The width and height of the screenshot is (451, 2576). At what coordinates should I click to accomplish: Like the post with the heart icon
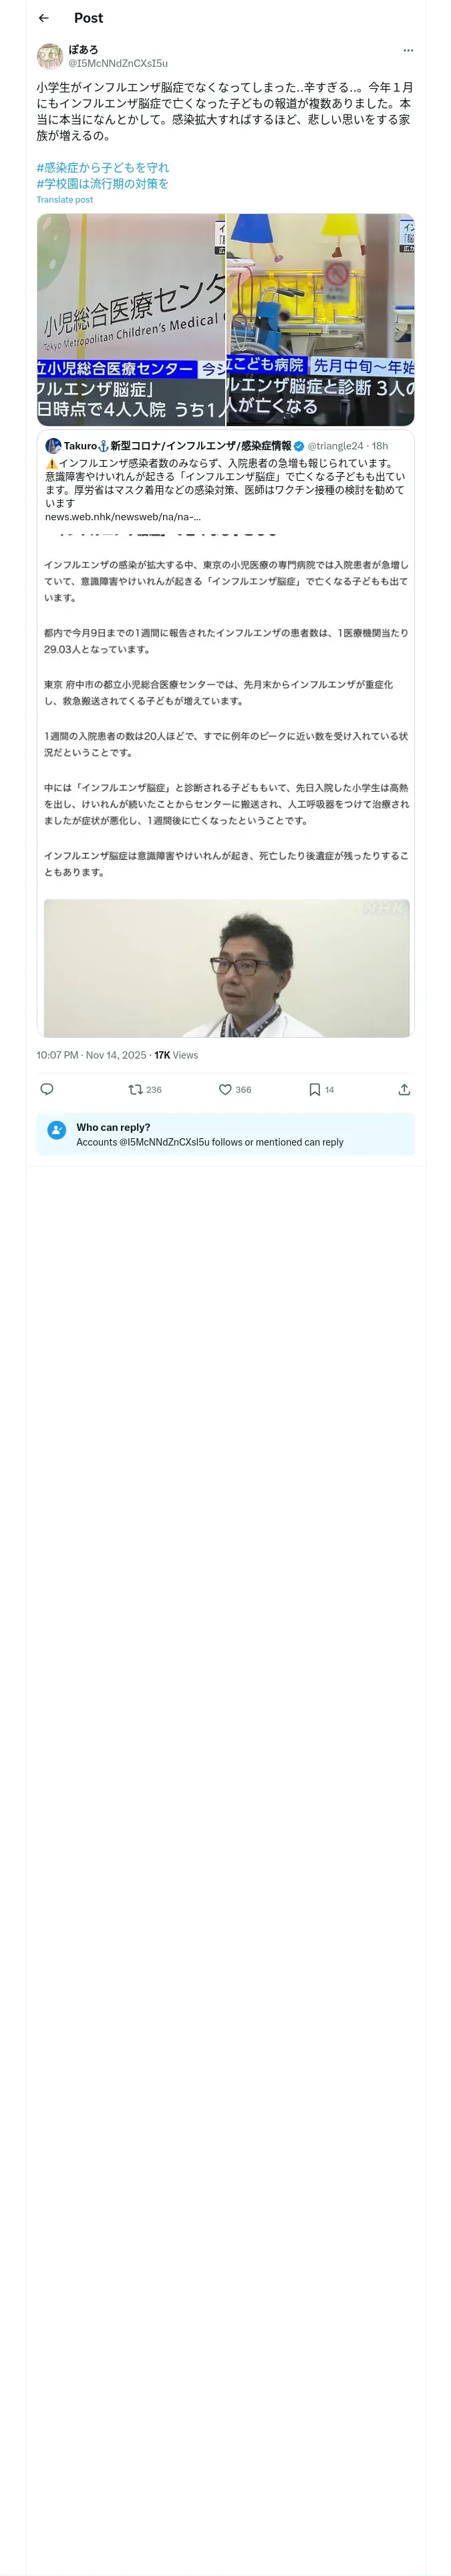click(x=225, y=1089)
